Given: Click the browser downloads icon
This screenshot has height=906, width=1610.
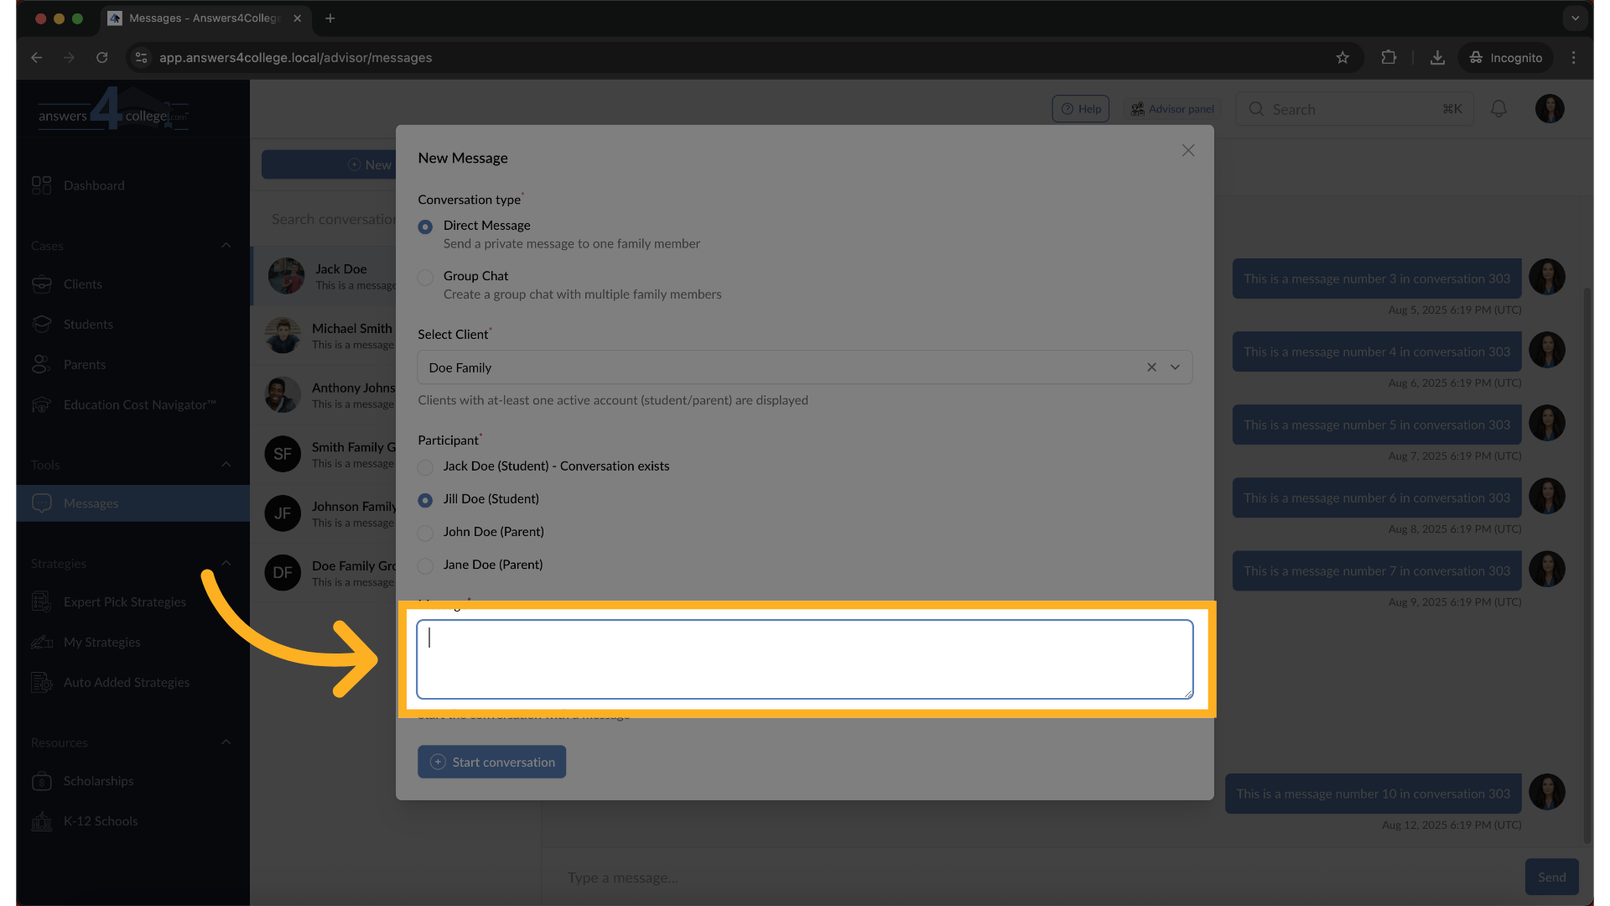Looking at the screenshot, I should click(1437, 58).
